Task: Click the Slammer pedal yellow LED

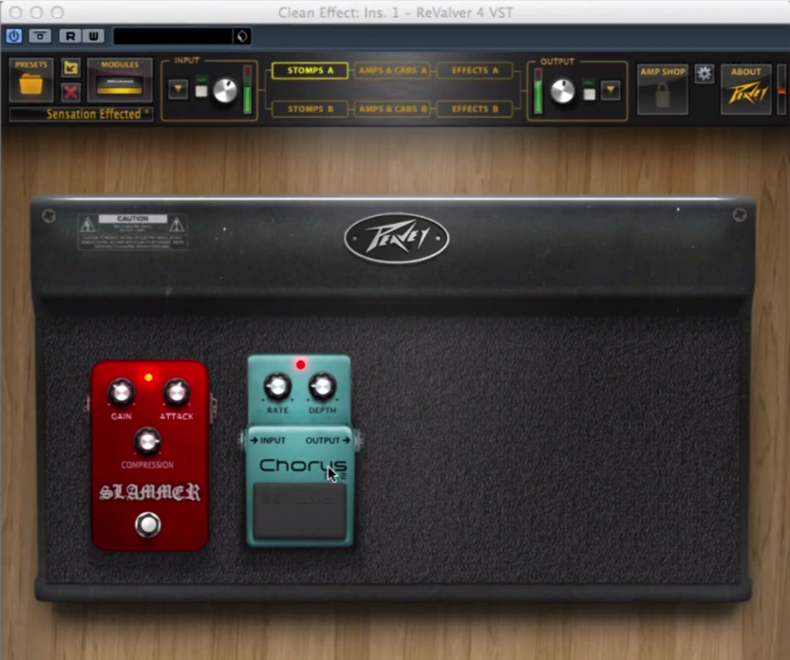Action: 149,377
